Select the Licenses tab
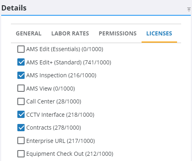The height and width of the screenshot is (161, 192). pos(159,33)
